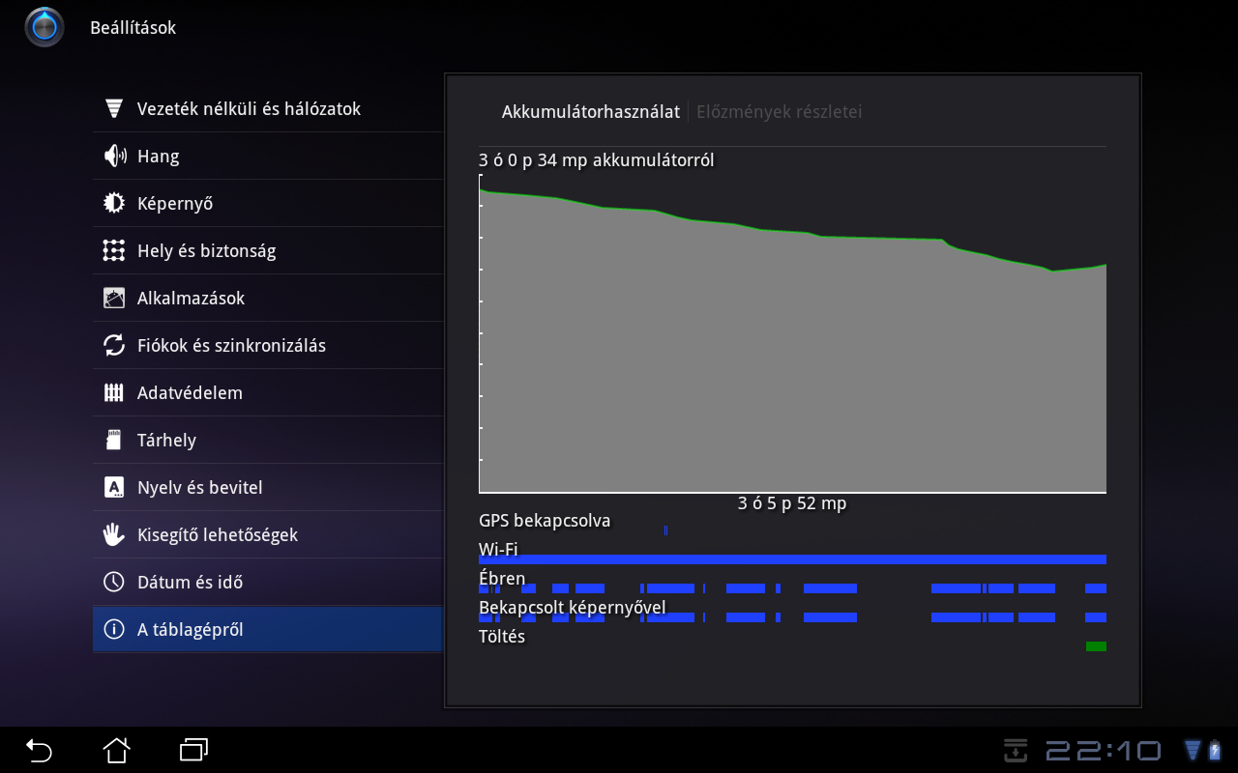The image size is (1238, 773).
Task: Open Nyelv és bevitel settings
Action: tap(199, 487)
